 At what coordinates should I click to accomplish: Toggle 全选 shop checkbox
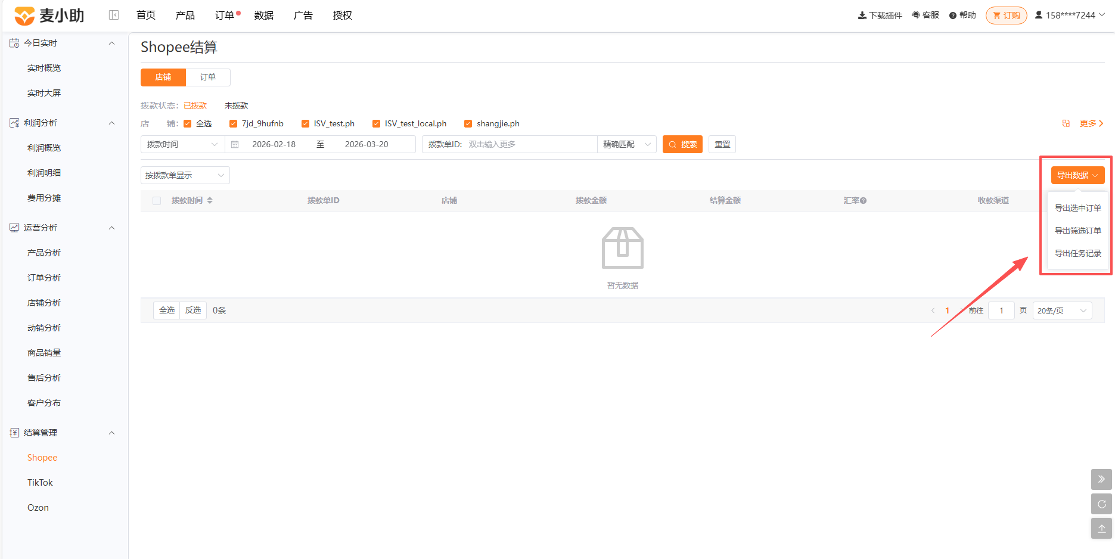[188, 123]
